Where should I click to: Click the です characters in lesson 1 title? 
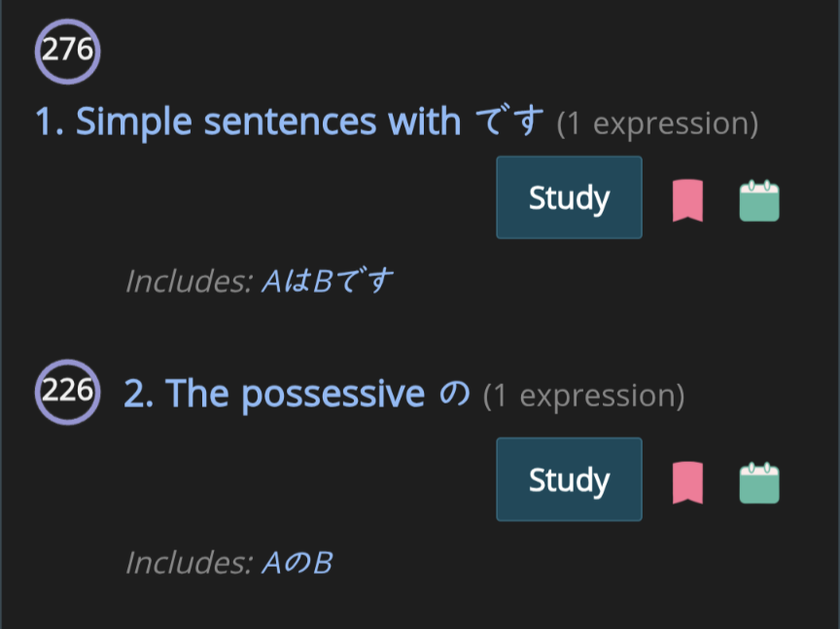pyautogui.click(x=509, y=122)
